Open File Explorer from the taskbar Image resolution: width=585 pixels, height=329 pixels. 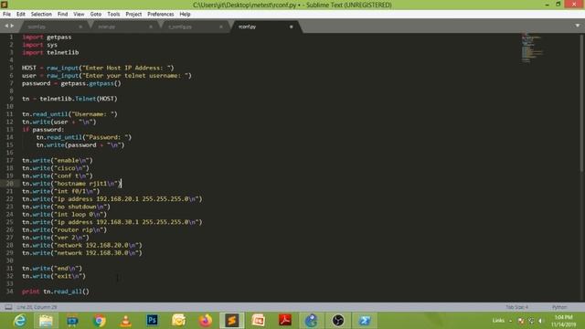pyautogui.click(x=46, y=321)
